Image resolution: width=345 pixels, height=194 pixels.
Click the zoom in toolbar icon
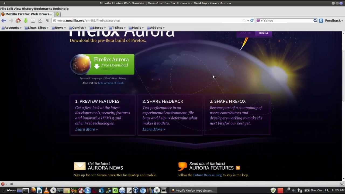40,20
